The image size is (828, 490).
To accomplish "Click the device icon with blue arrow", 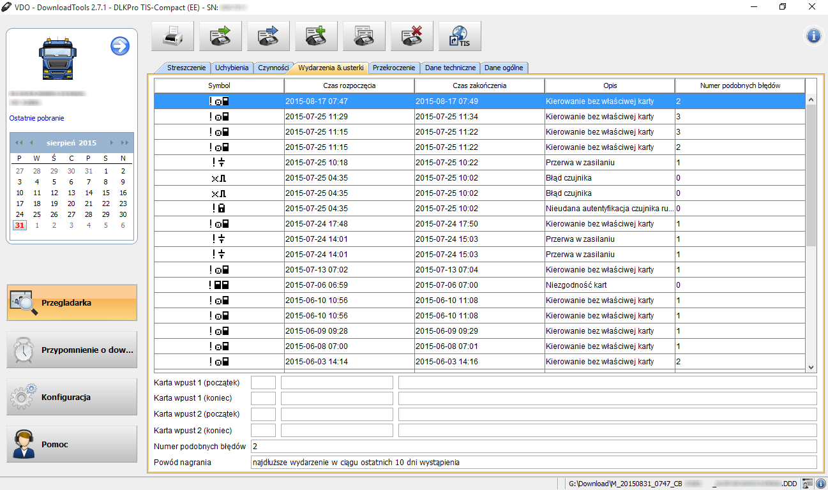I will pyautogui.click(x=268, y=36).
